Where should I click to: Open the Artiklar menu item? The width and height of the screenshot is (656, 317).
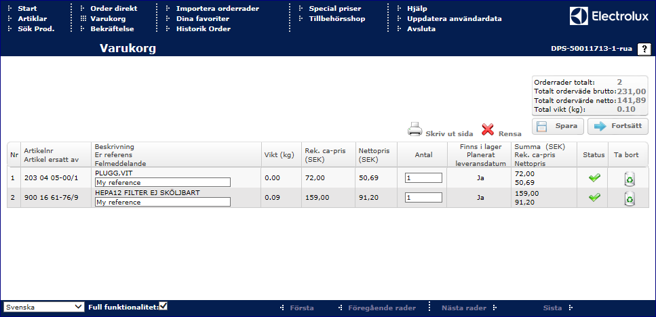(x=32, y=18)
